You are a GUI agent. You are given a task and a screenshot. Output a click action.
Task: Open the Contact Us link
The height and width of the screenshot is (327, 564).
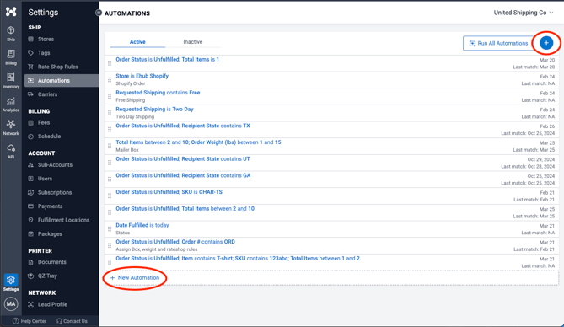pyautogui.click(x=72, y=321)
